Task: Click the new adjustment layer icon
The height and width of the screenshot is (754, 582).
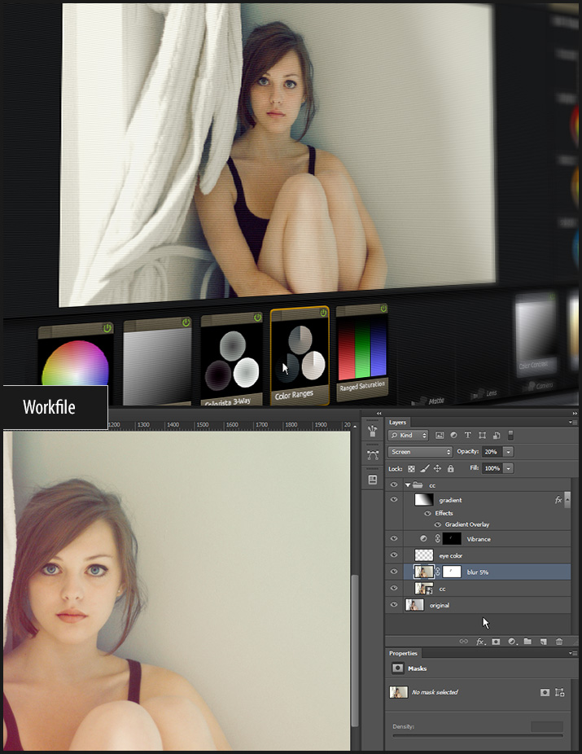Action: click(x=512, y=642)
